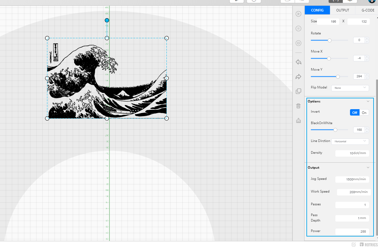Click the Rotate value field showing 0
This screenshot has height=247, width=378.
(359, 40)
